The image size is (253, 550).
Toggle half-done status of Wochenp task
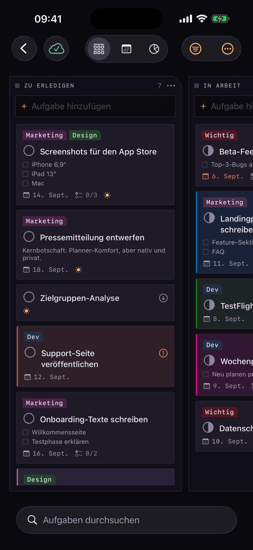[x=209, y=360]
